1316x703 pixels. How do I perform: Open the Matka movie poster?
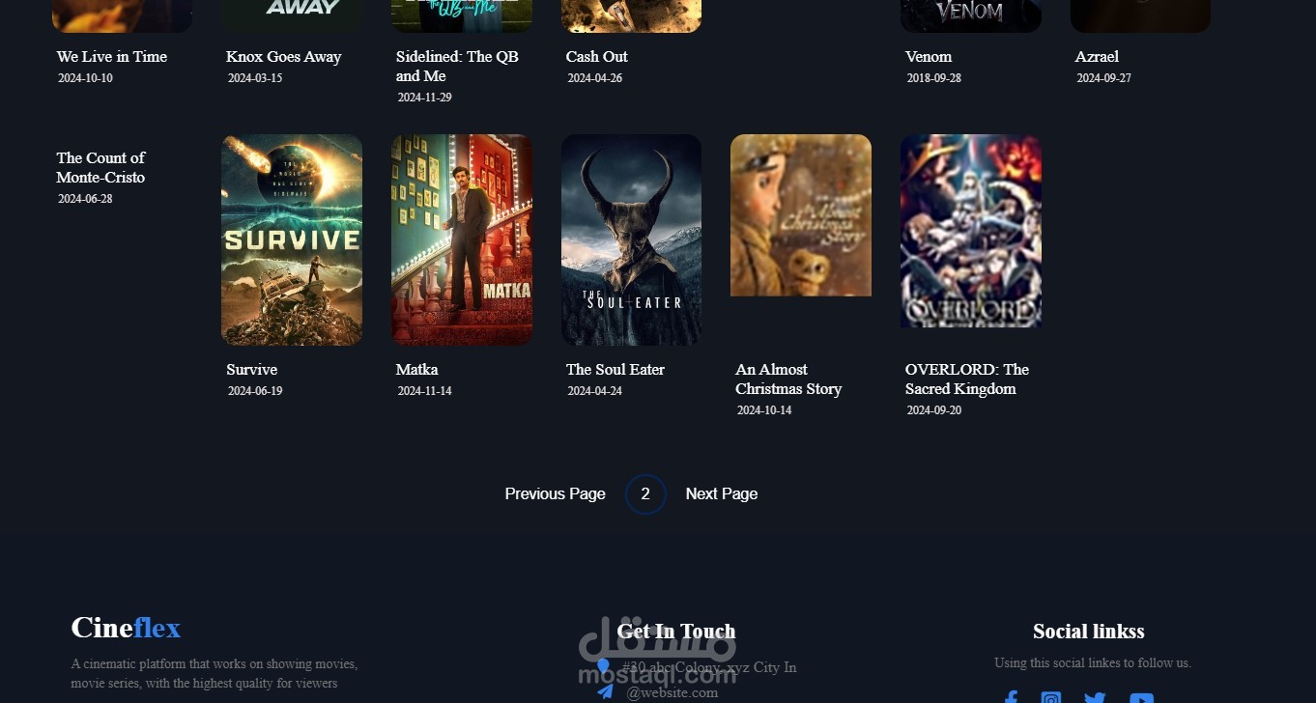coord(462,239)
